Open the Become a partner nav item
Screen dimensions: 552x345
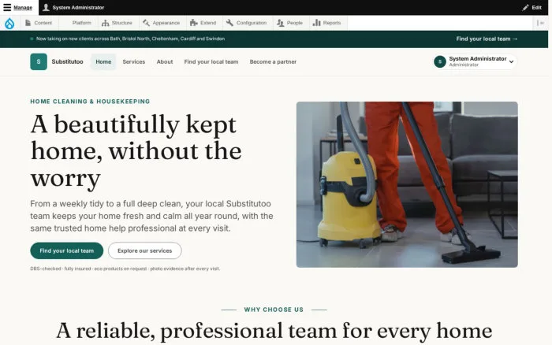(273, 61)
